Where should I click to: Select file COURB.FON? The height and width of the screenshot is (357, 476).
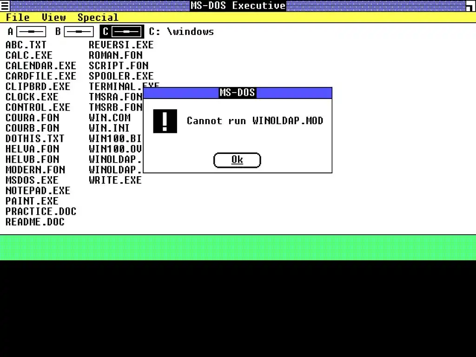[x=32, y=128]
